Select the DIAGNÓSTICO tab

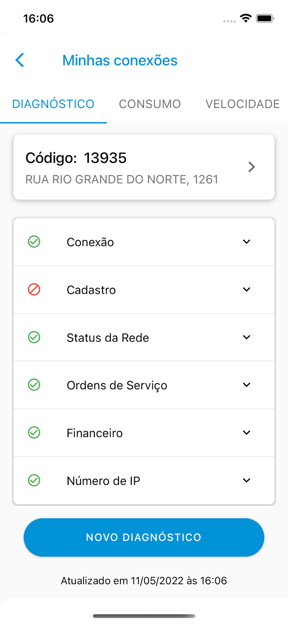(x=53, y=104)
